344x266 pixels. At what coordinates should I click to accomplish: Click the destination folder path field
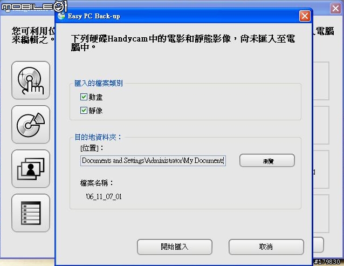click(x=153, y=161)
